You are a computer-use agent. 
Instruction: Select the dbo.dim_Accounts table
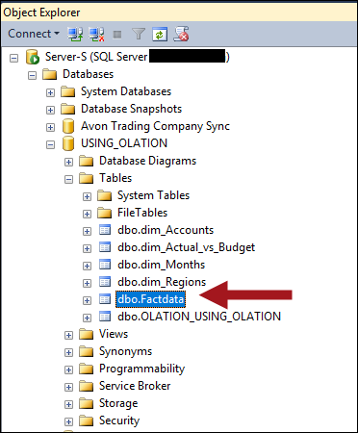166,230
